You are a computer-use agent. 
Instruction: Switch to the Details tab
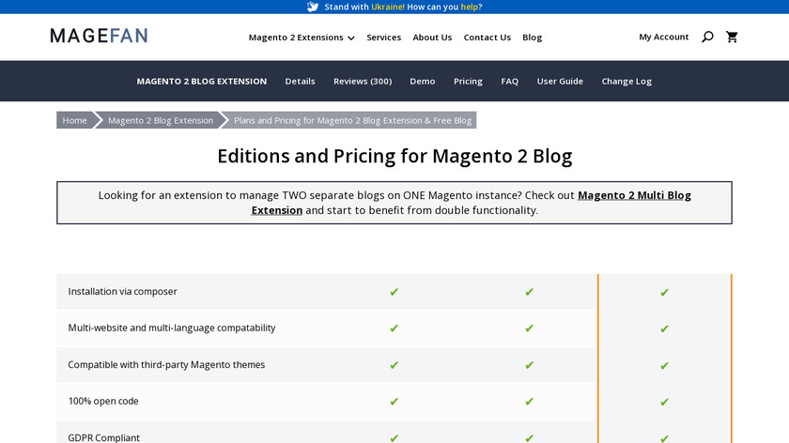tap(300, 82)
